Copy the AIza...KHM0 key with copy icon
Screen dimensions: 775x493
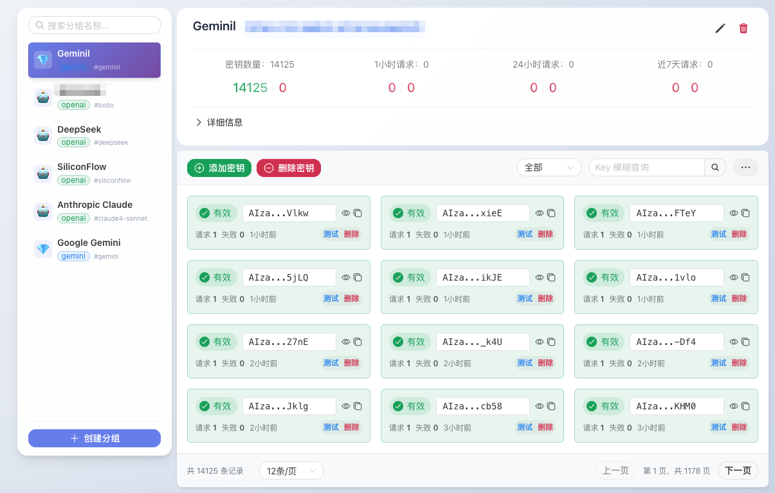tap(745, 406)
